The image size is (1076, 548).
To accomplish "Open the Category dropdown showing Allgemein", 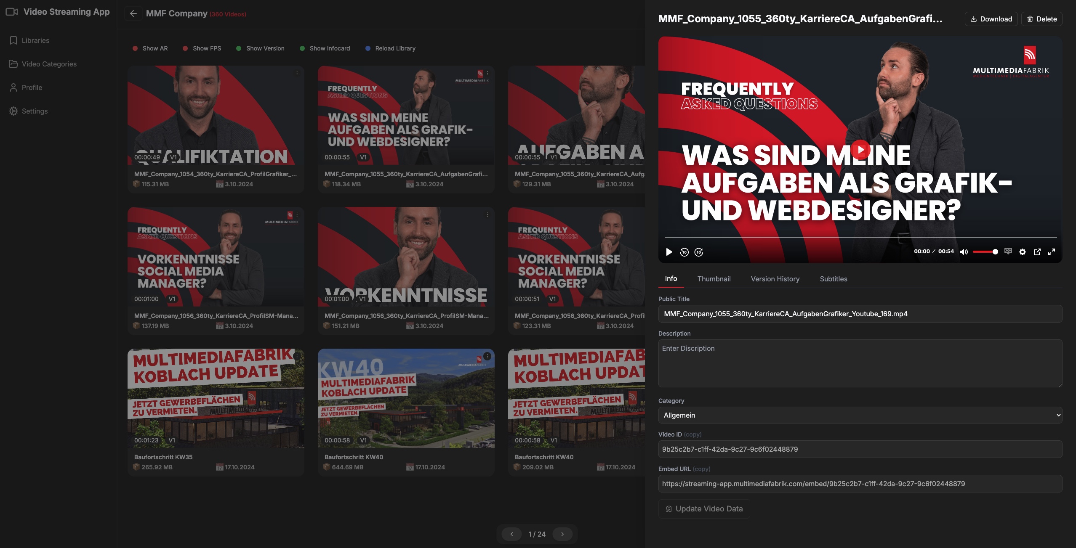I will [x=860, y=415].
